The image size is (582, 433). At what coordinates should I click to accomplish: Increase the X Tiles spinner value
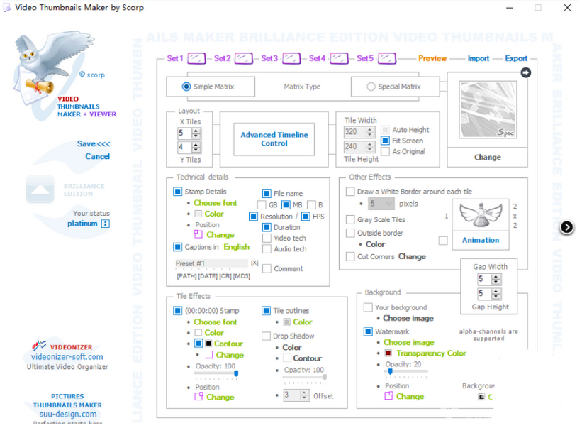[x=196, y=130]
